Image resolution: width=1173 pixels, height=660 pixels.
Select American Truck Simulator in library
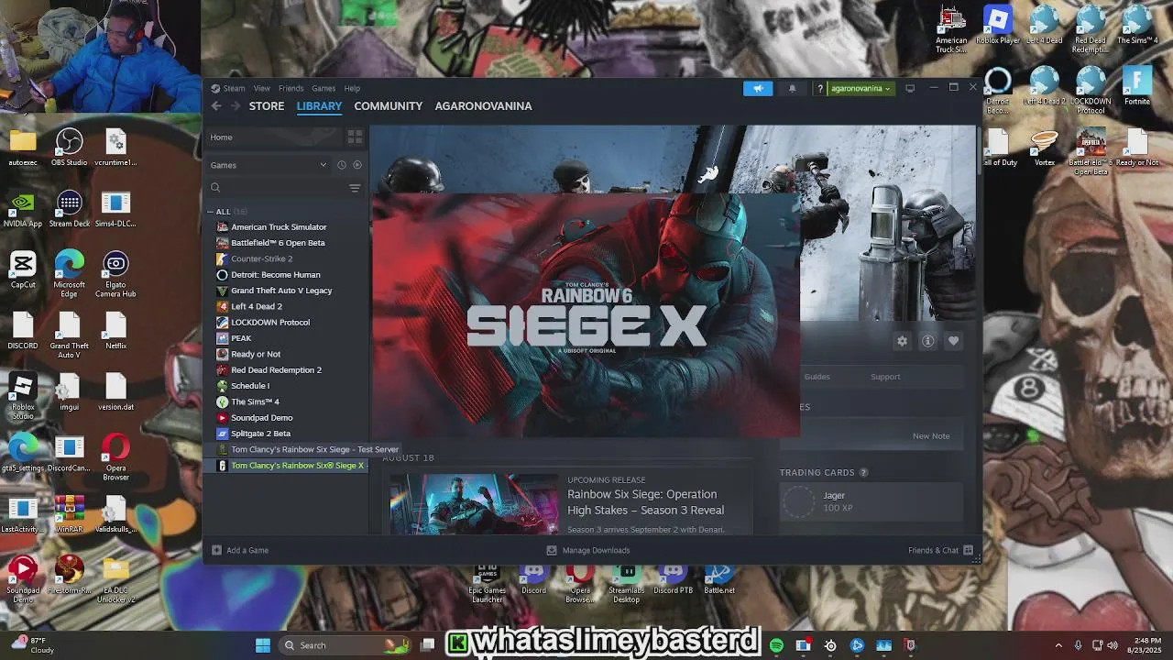[x=279, y=227]
